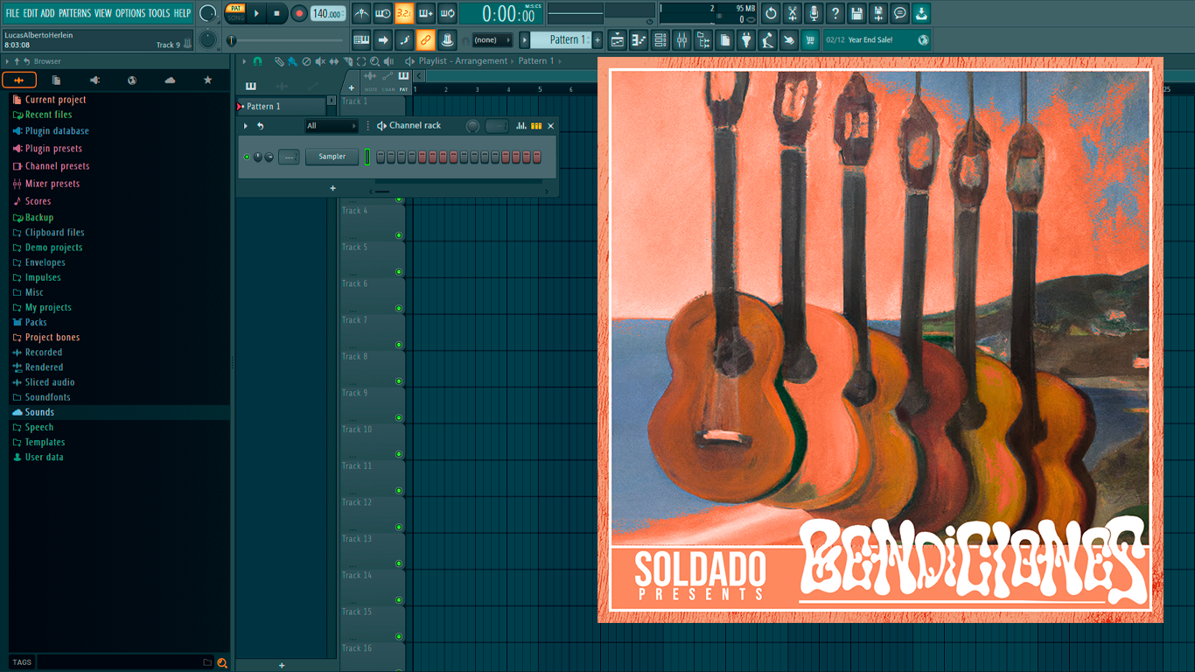This screenshot has width=1195, height=672.
Task: Open the Channel rack options arrow
Action: [246, 126]
